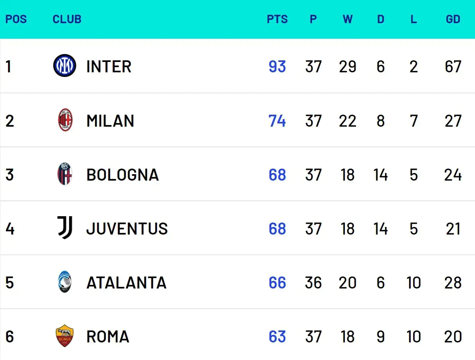This screenshot has height=360, width=475.
Task: Open the INTER team name link
Action: (x=109, y=67)
